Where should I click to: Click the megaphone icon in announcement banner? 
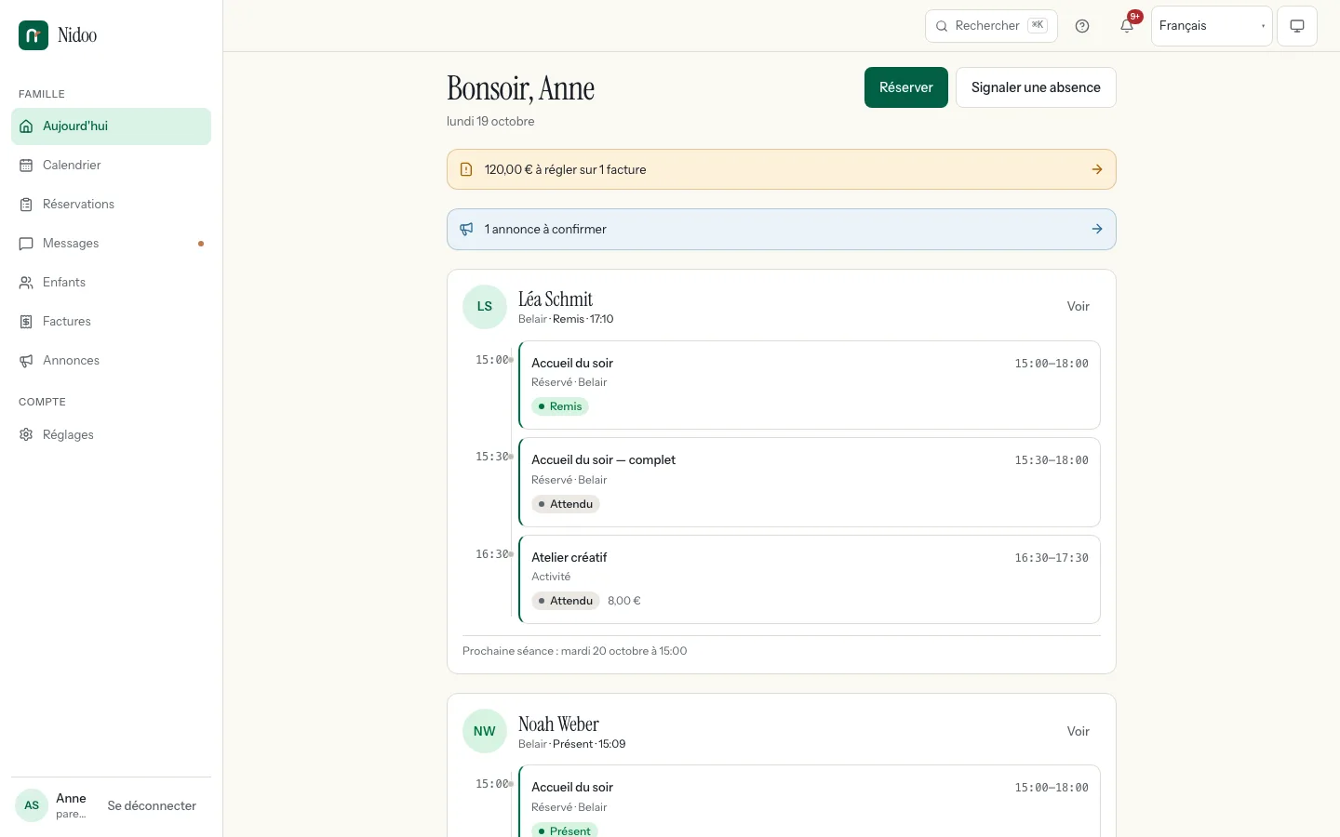click(x=466, y=229)
